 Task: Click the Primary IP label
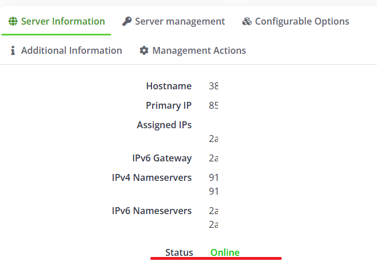tap(169, 106)
